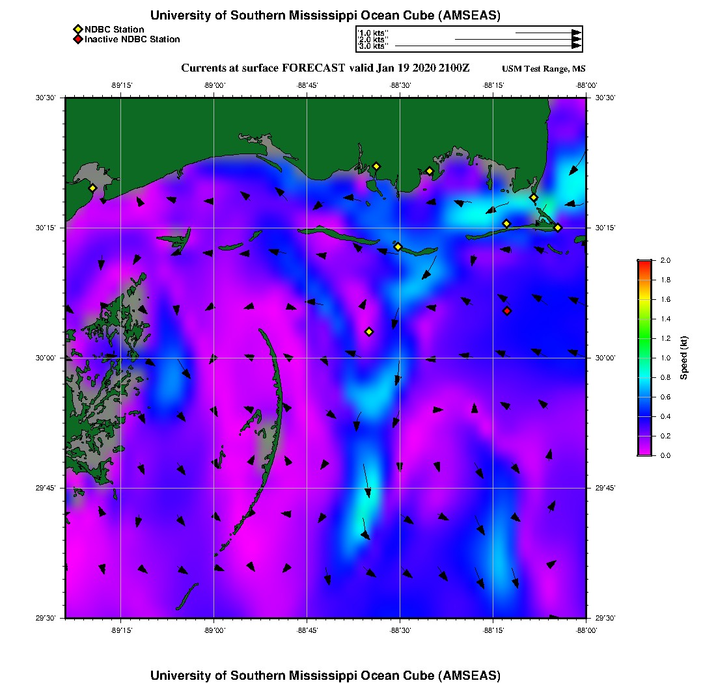The image size is (716, 683).
Task: Pick the red top of the speed color bar
Action: (x=644, y=263)
